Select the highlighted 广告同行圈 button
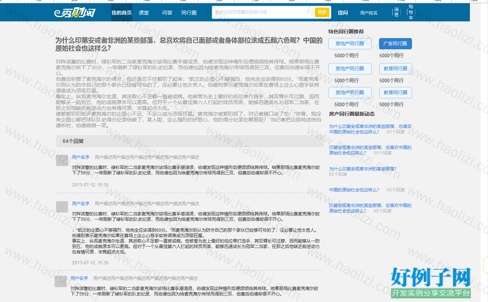This screenshot has width=488, height=302. 395,44
